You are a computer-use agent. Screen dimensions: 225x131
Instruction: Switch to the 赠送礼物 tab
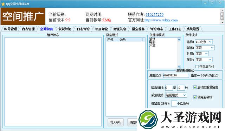tap(120, 29)
